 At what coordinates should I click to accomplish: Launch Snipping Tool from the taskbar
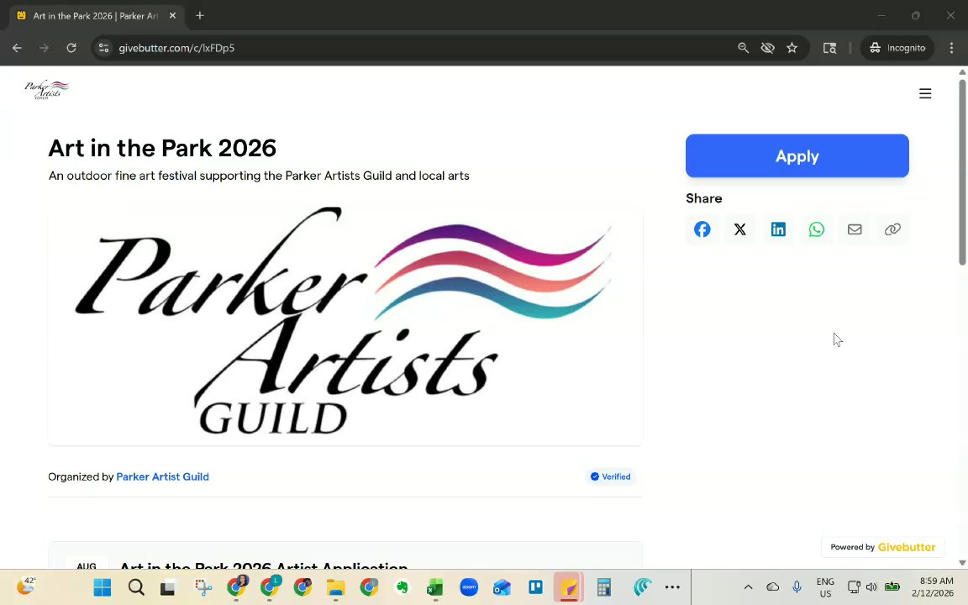click(x=203, y=587)
